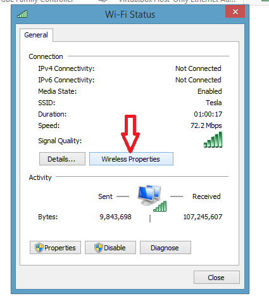The image size is (269, 301).
Task: Click the Activity section label
Action: 40,177
